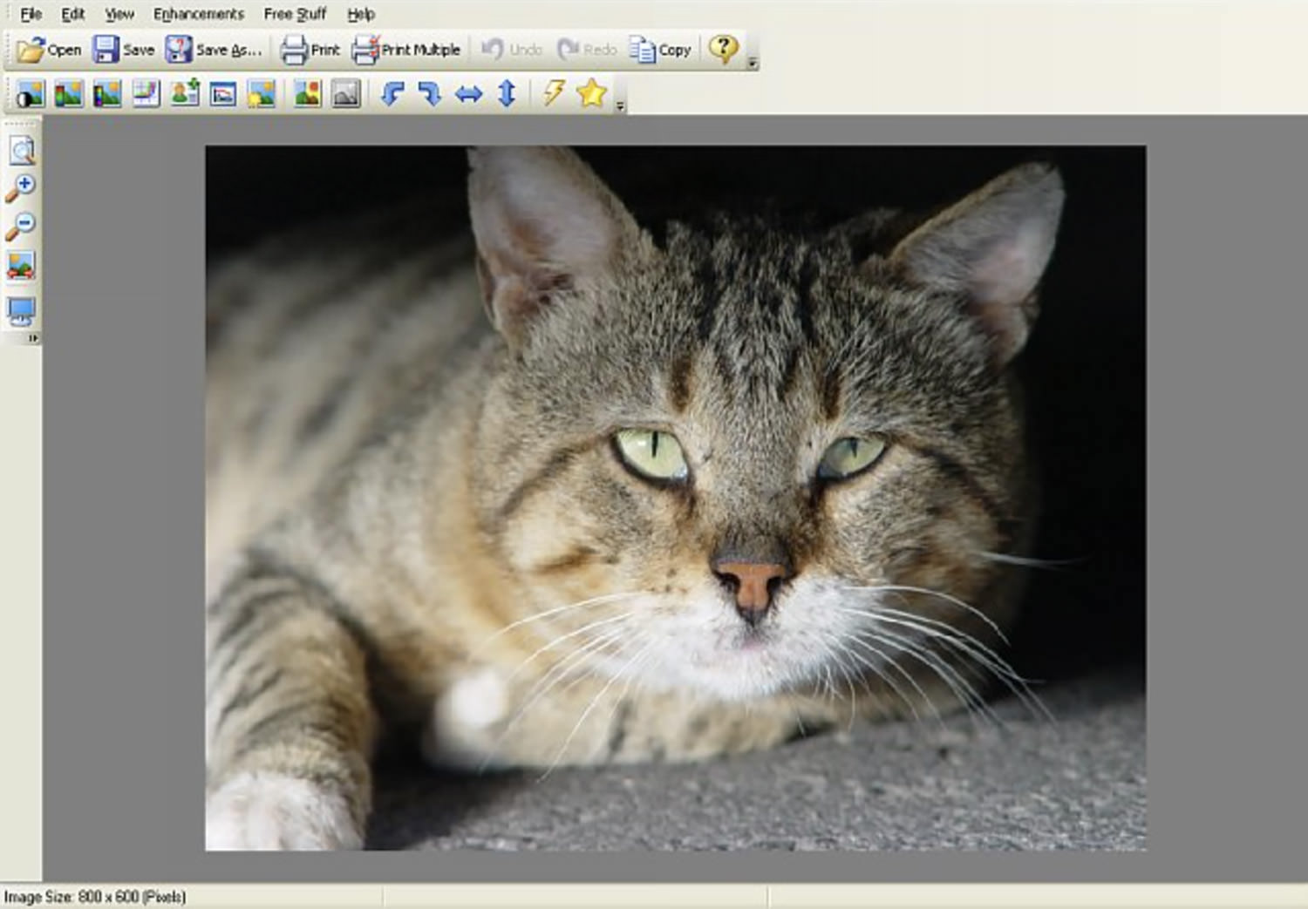The width and height of the screenshot is (1308, 909).
Task: Flip the image horizontally
Action: (x=469, y=96)
